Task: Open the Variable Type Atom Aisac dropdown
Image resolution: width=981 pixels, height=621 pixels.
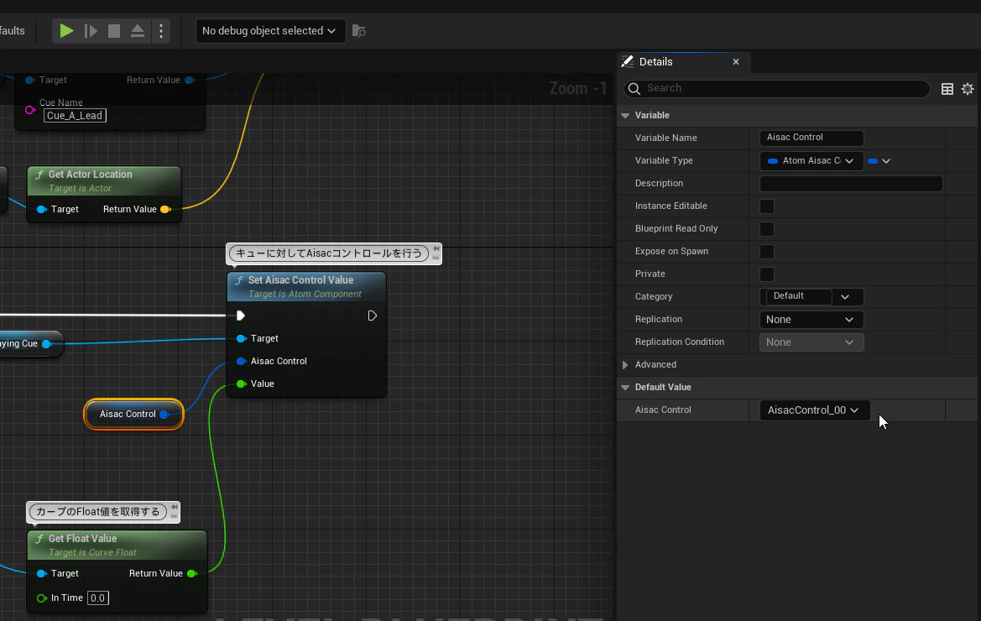Action: [x=811, y=161]
